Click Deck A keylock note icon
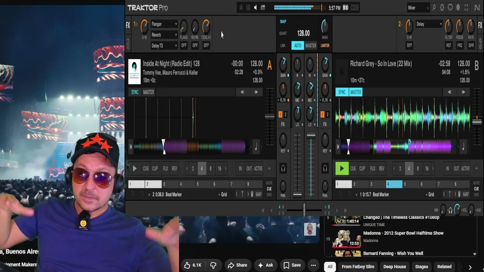The width and height of the screenshot is (484, 272). point(256,147)
